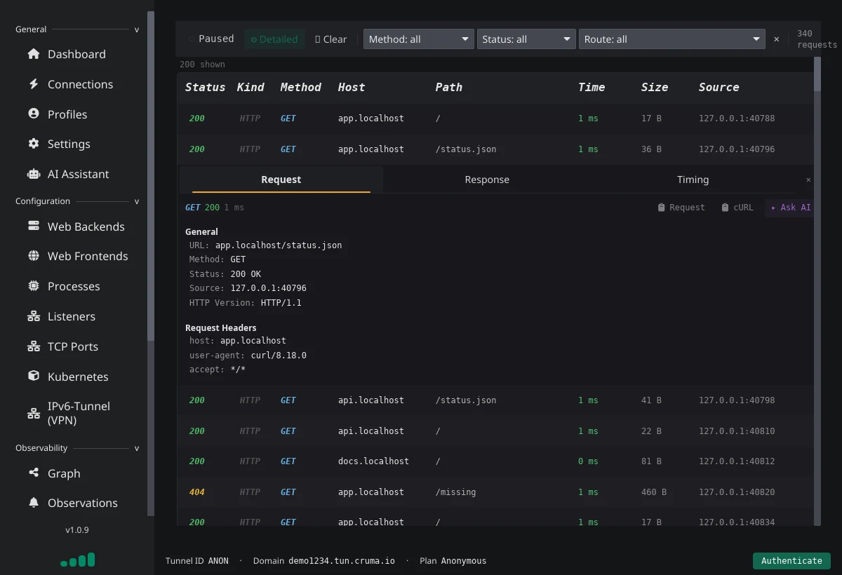This screenshot has width=842, height=575.
Task: Copy as cURL button
Action: [737, 208]
